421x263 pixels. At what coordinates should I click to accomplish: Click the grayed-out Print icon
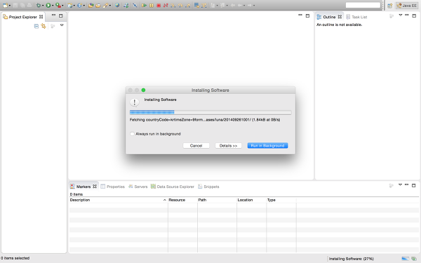(x=29, y=5)
